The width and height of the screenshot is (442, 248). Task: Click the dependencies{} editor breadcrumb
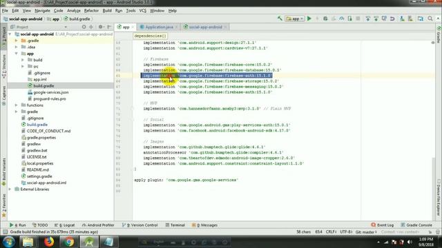[150, 36]
